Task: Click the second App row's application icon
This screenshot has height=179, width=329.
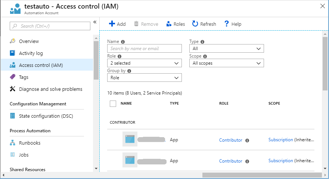Action: (x=130, y=160)
